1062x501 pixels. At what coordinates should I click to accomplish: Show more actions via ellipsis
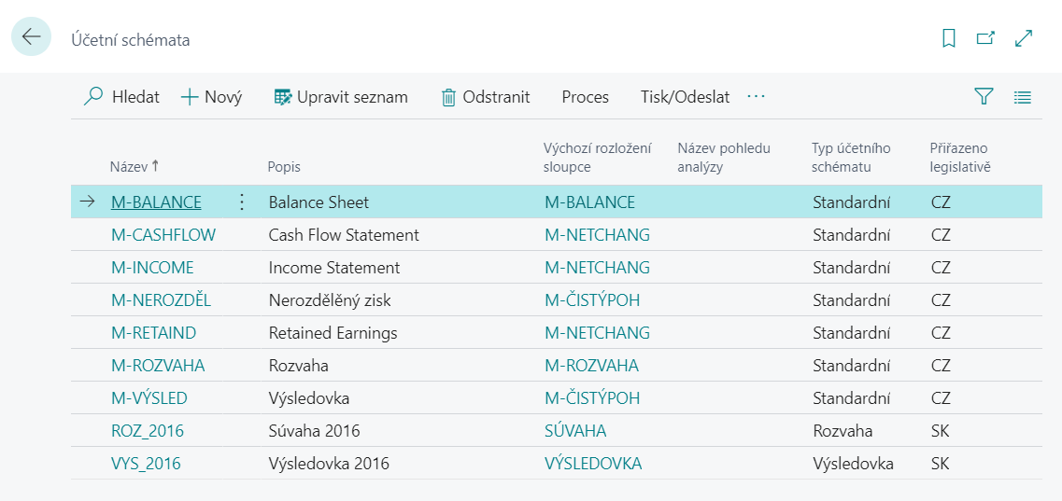756,97
